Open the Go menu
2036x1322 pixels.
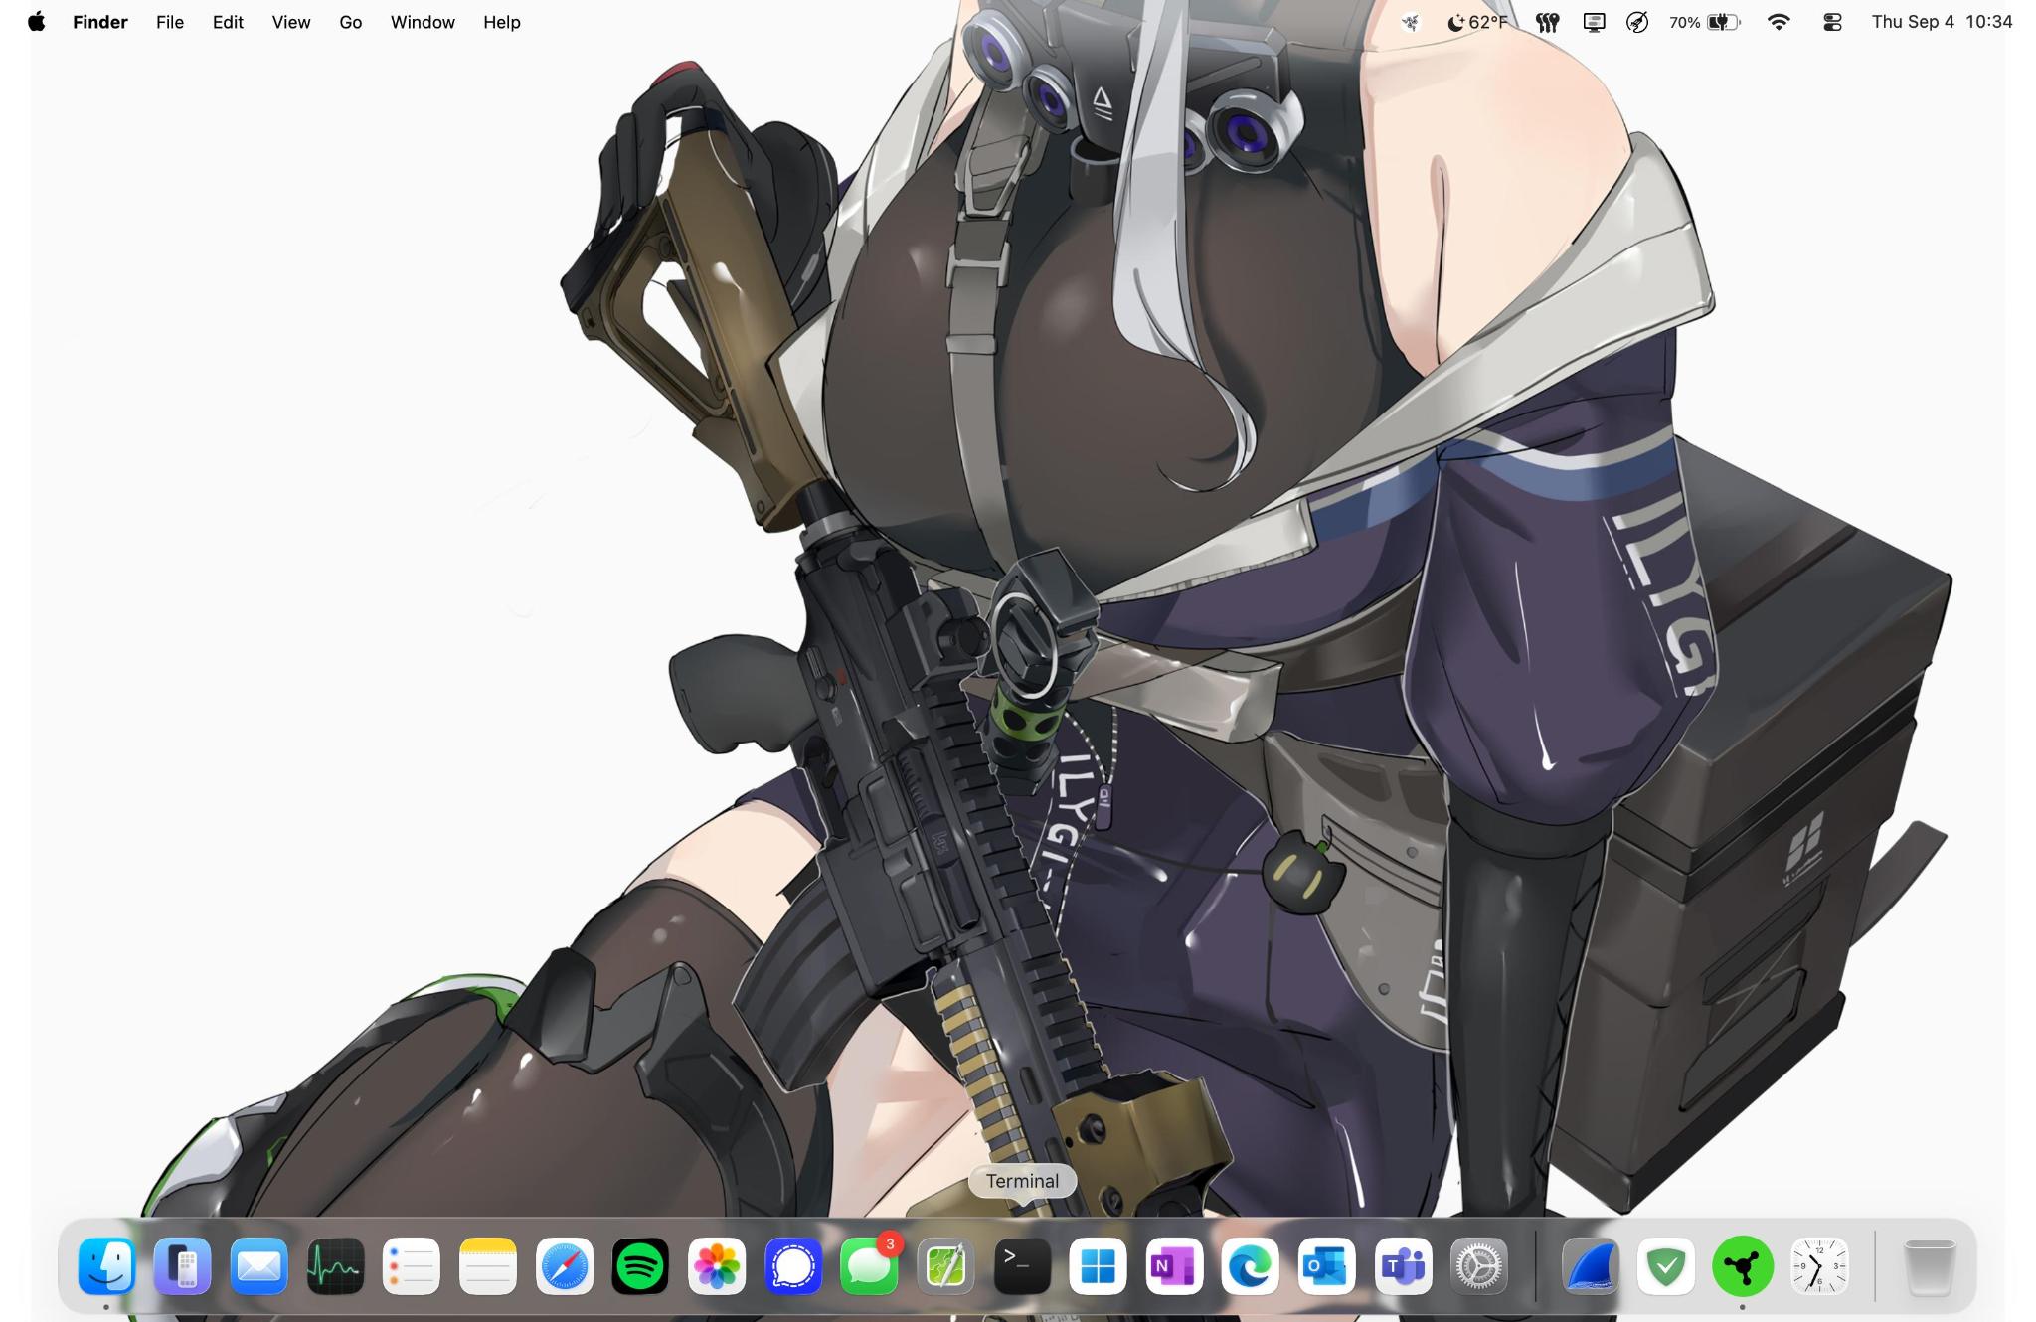(x=350, y=22)
